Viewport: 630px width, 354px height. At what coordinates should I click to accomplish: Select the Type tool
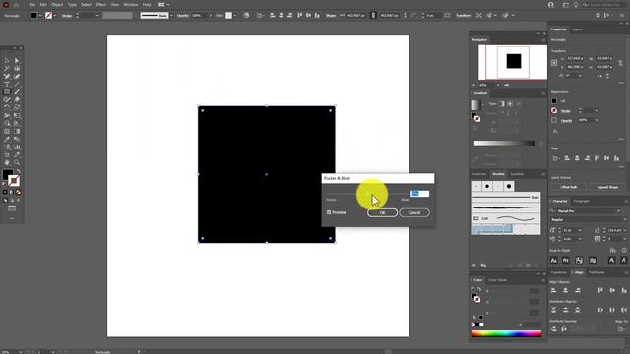pos(7,85)
